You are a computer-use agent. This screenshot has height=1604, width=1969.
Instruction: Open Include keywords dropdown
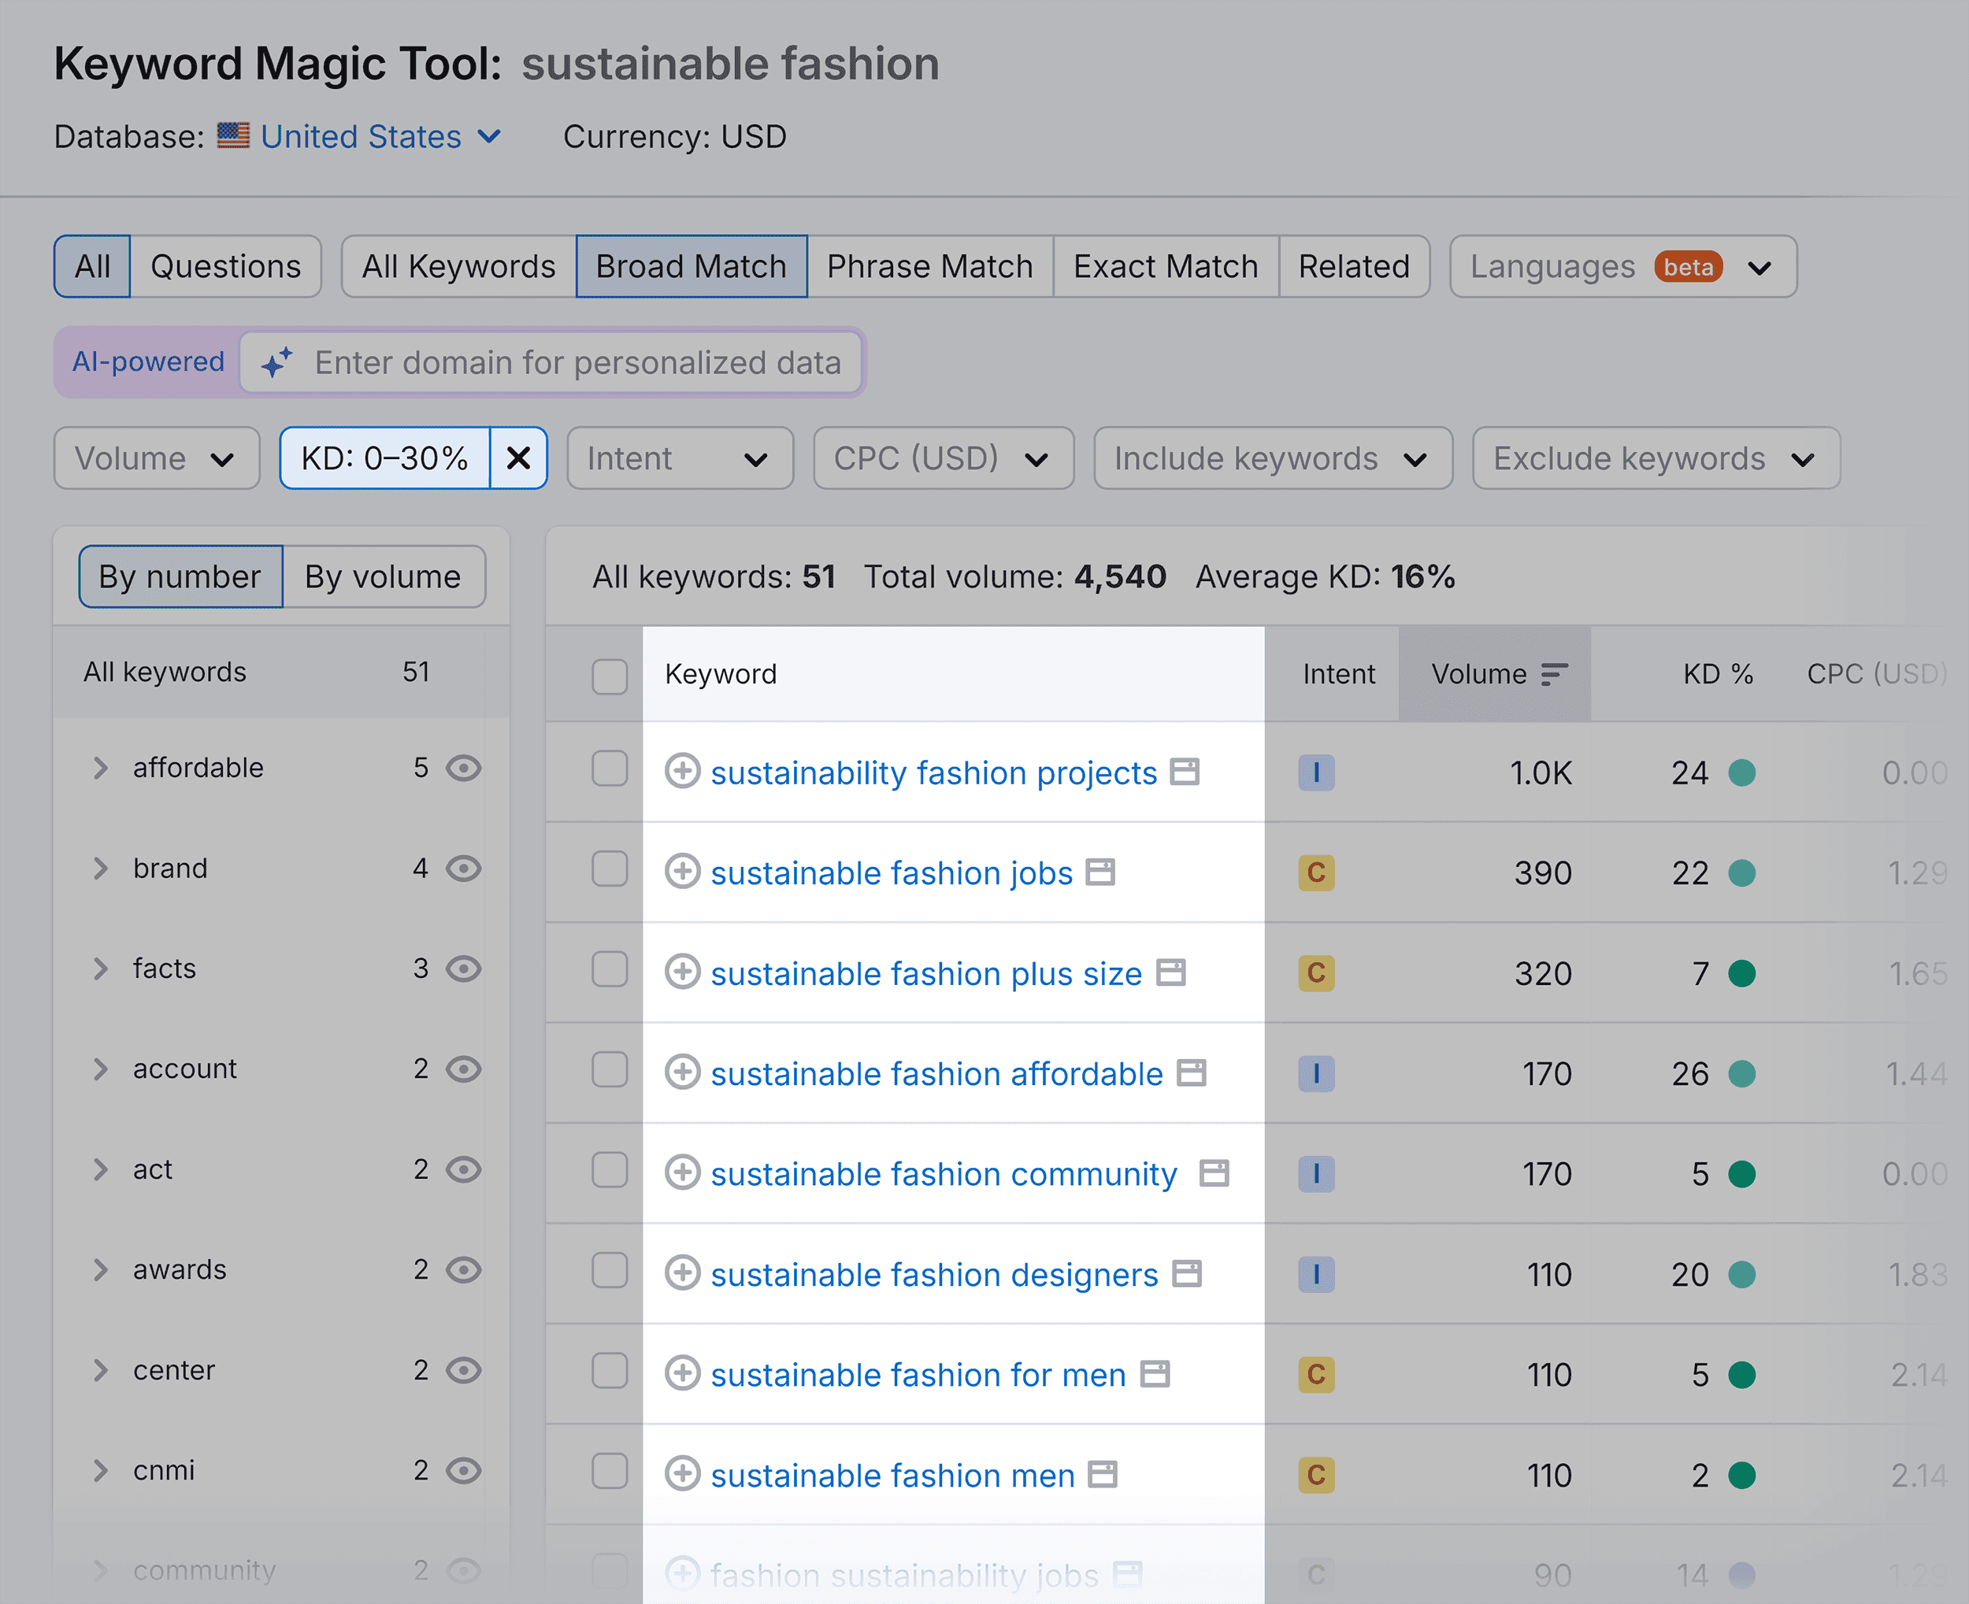1274,458
